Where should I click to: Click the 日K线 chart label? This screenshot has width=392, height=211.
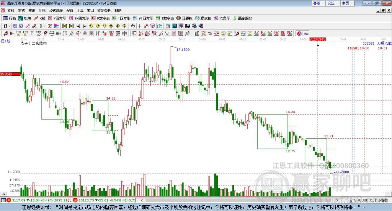click(x=6, y=41)
